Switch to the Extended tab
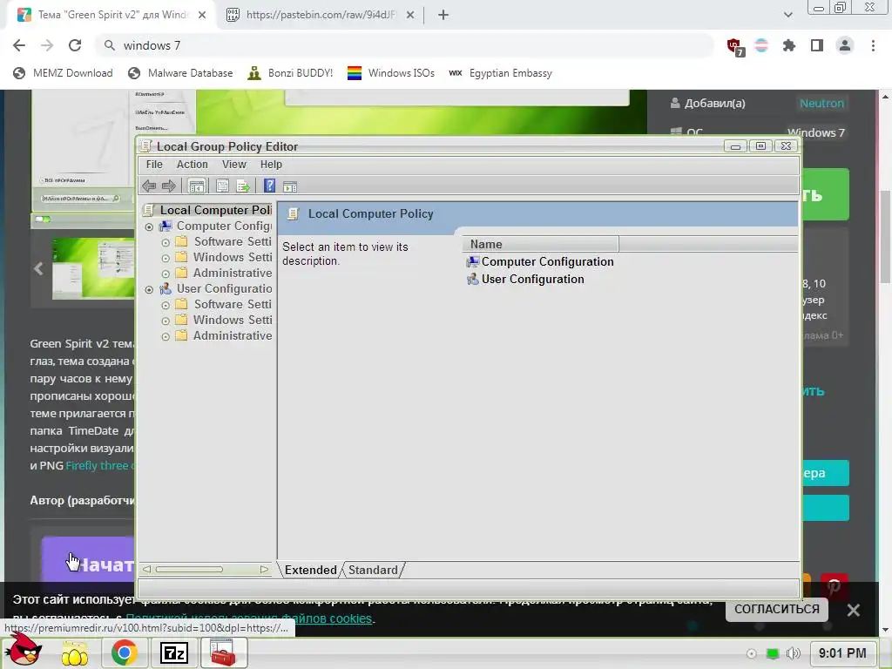 [x=311, y=570]
